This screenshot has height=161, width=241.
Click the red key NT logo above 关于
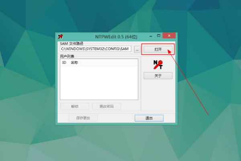[158, 65]
